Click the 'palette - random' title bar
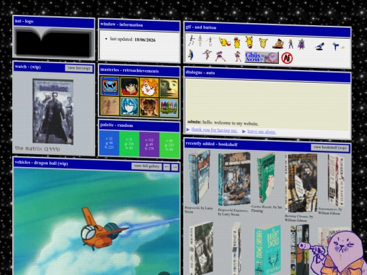The height and width of the screenshot is (275, 367). coord(139,126)
